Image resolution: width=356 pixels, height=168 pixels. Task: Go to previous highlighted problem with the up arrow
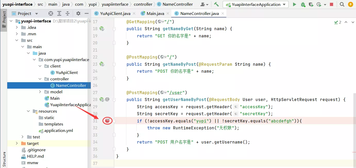[x=346, y=22]
